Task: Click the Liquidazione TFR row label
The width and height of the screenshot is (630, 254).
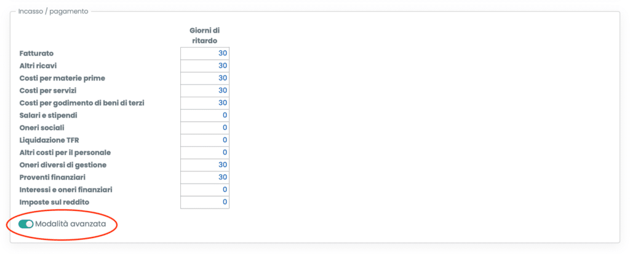Action: tap(49, 140)
